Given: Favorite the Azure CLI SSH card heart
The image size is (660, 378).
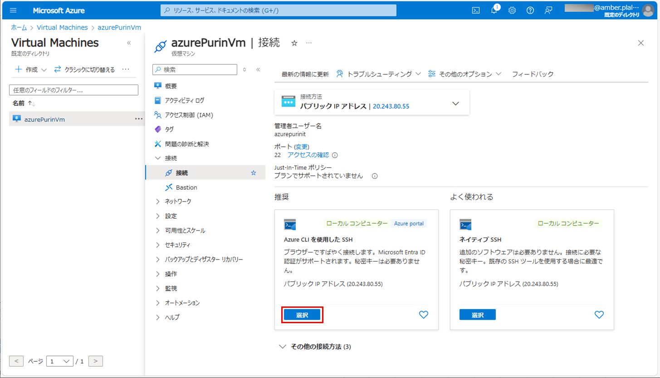Looking at the screenshot, I should [424, 315].
